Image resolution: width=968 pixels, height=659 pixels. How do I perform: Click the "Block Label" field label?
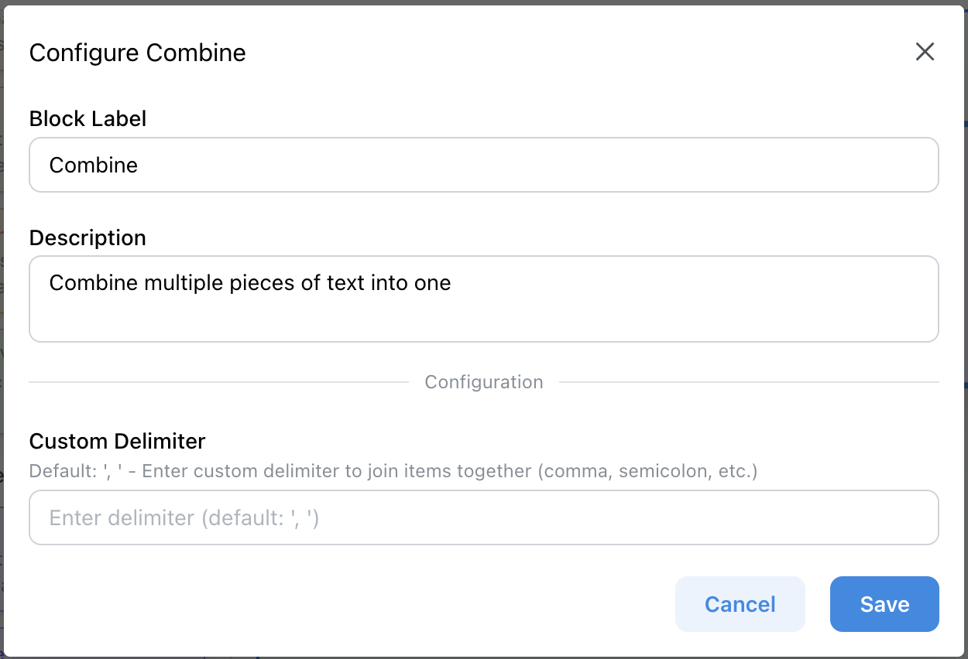click(88, 118)
